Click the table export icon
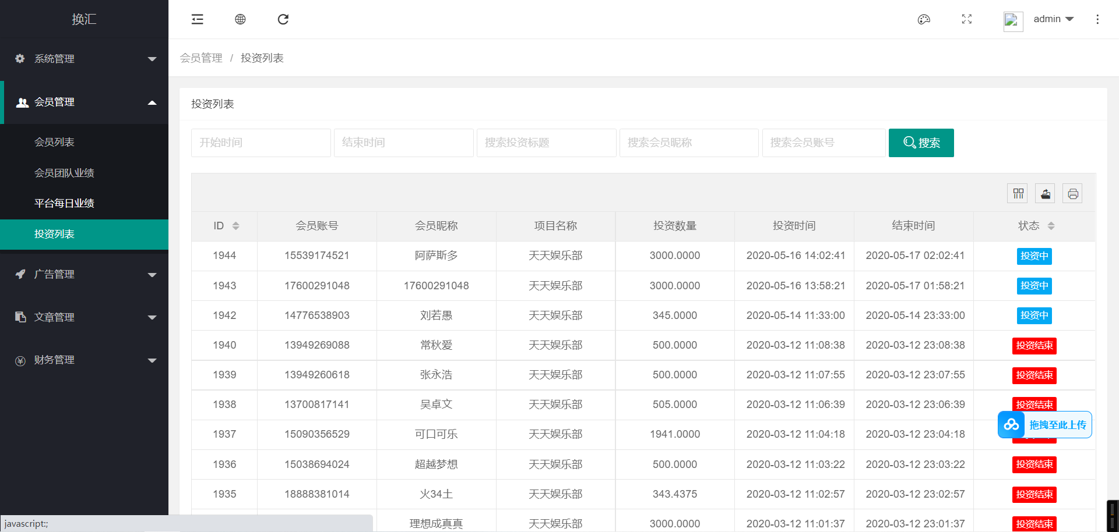Viewport: 1119px width, 532px height. (x=1046, y=194)
